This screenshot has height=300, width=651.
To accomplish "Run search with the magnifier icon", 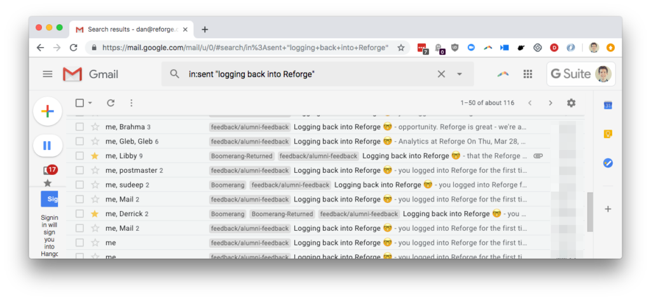I will click(175, 74).
